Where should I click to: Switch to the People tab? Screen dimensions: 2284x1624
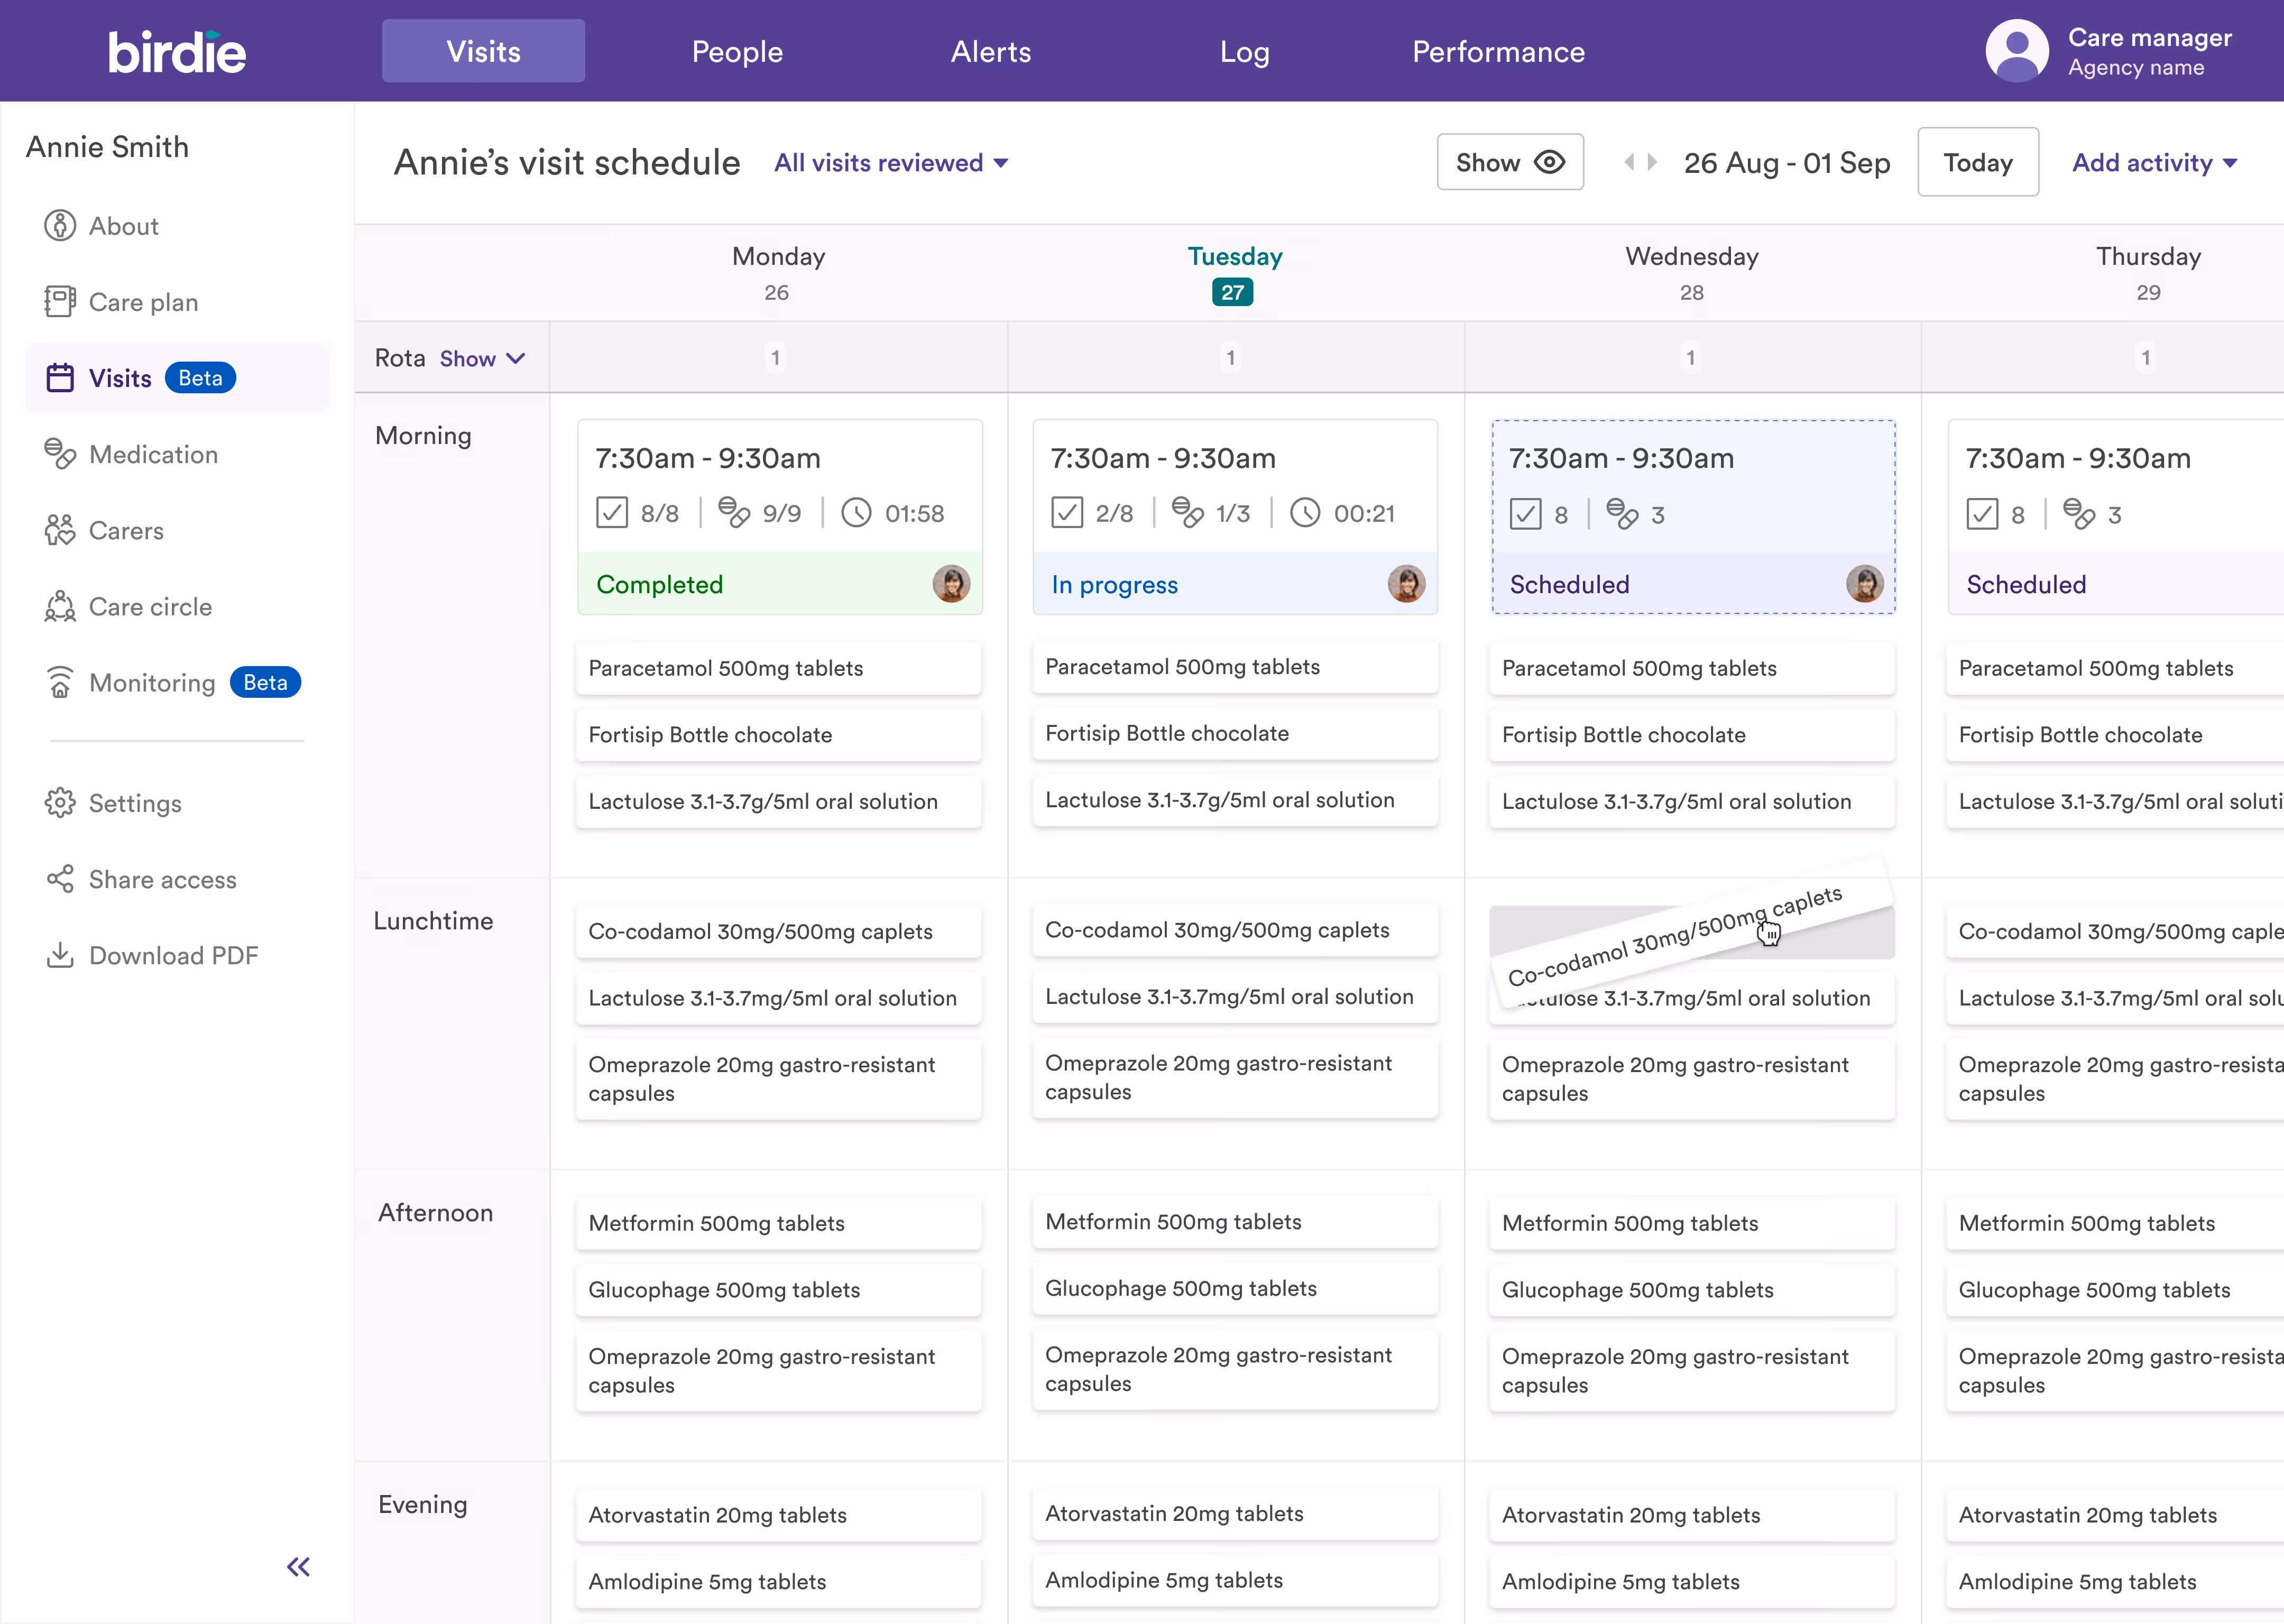click(737, 52)
